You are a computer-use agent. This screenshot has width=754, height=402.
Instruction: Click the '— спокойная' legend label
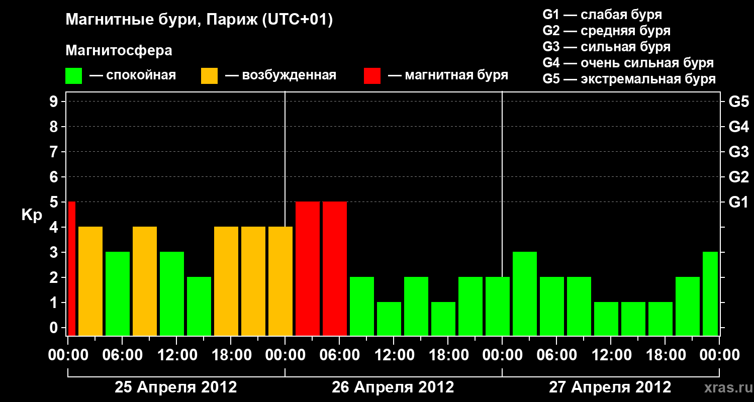coord(133,76)
